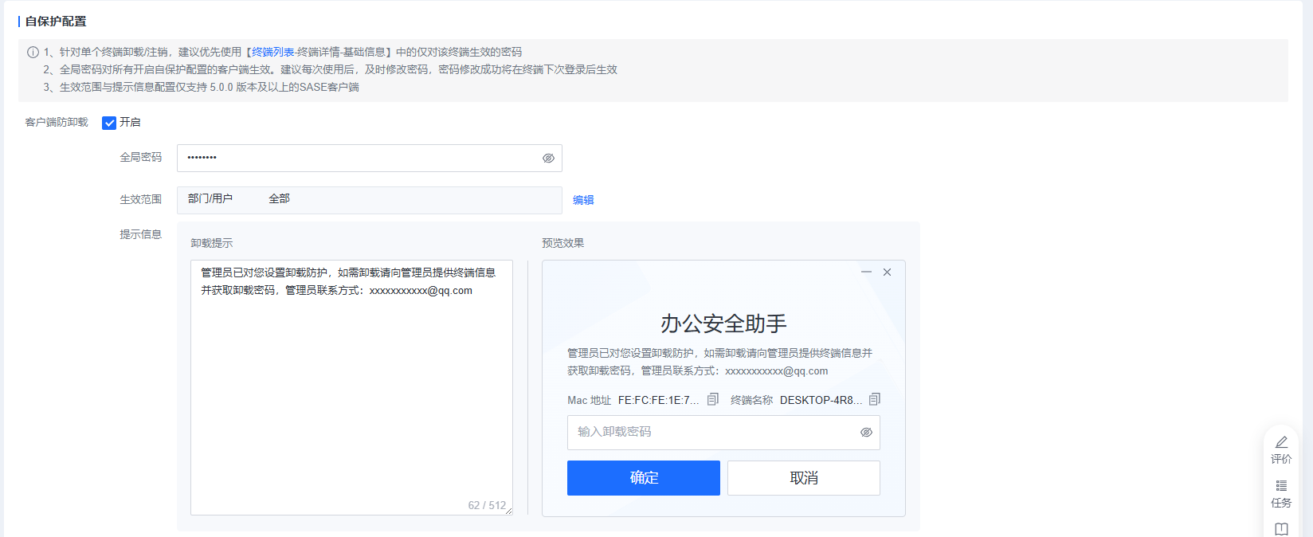Close the 办公安全助手 preview dialog
1313x537 pixels.
(887, 272)
